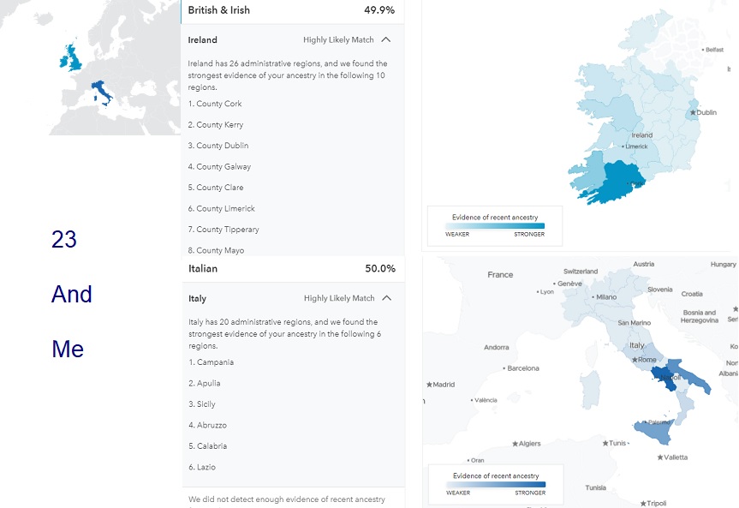
Task: Click the Rome star marker on map
Action: coord(635,360)
